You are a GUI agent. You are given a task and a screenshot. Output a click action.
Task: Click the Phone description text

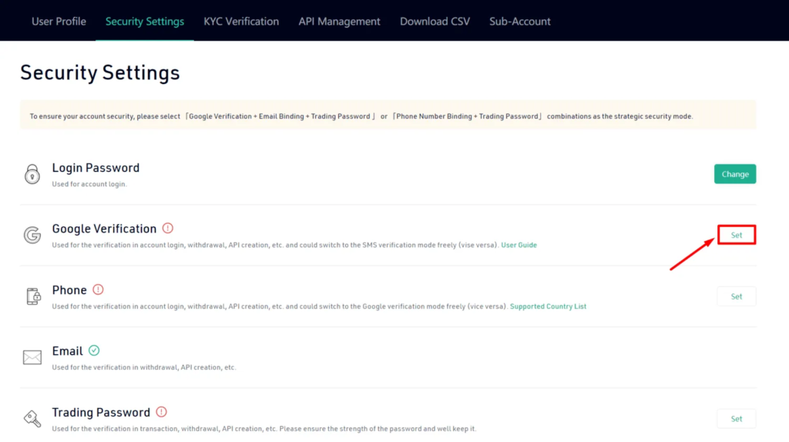(x=280, y=306)
